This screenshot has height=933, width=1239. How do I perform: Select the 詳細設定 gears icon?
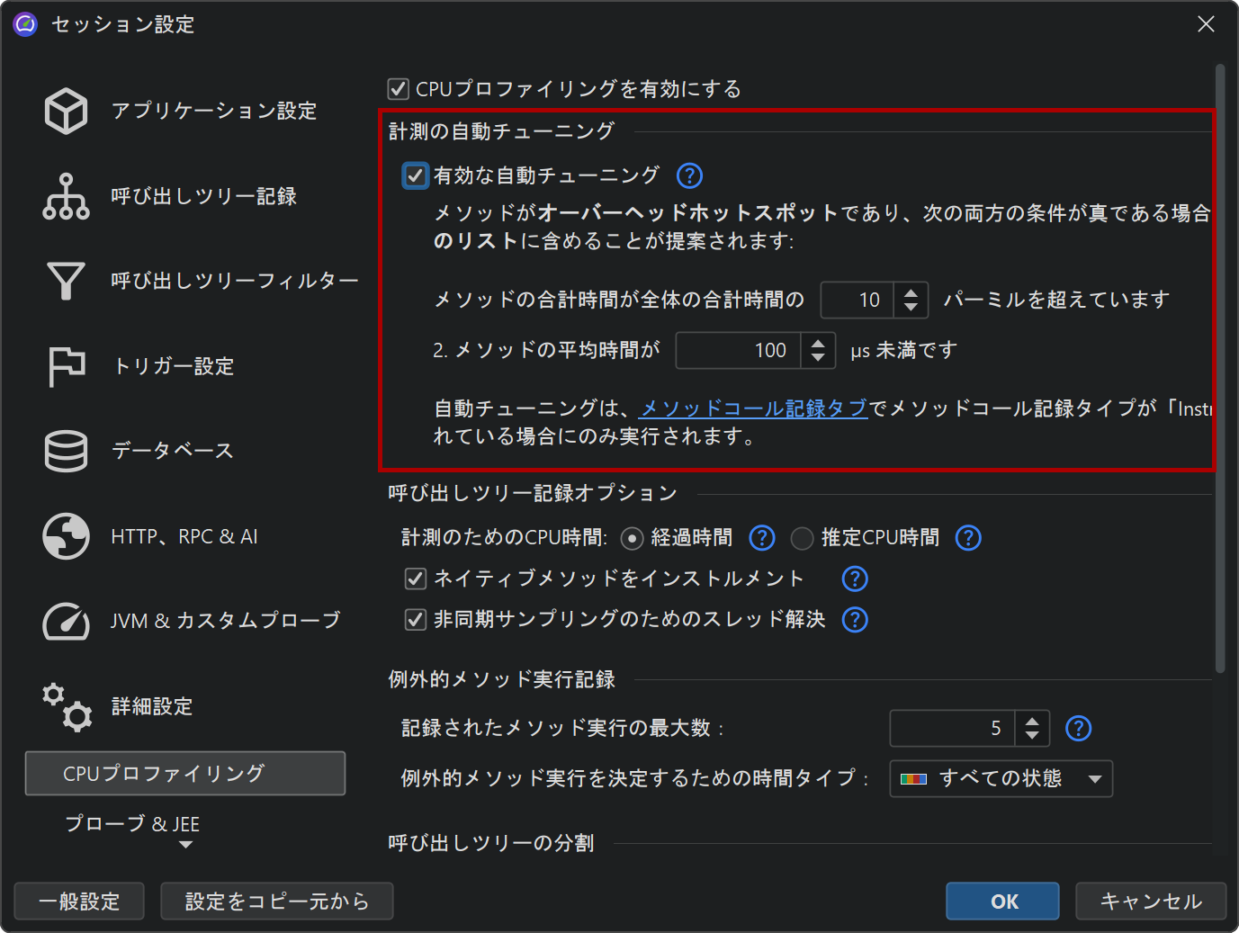[67, 707]
